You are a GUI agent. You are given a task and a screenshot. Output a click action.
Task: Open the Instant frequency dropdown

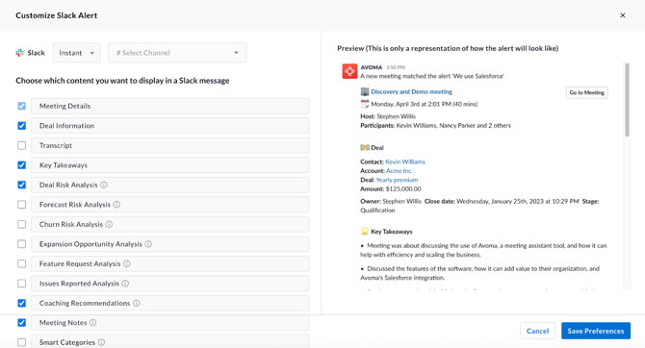[x=76, y=53]
